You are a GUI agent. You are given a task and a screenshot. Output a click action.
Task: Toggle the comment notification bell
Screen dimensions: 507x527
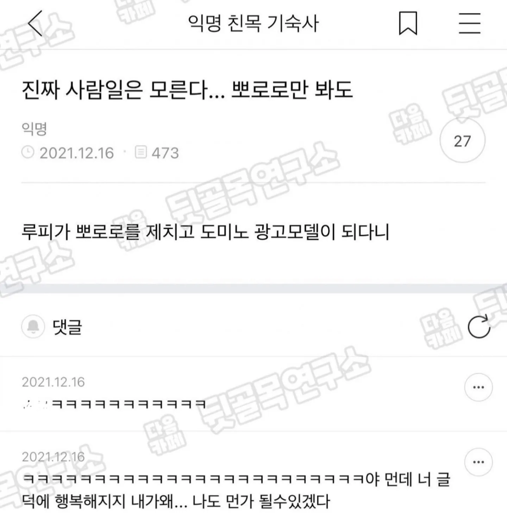click(x=33, y=326)
